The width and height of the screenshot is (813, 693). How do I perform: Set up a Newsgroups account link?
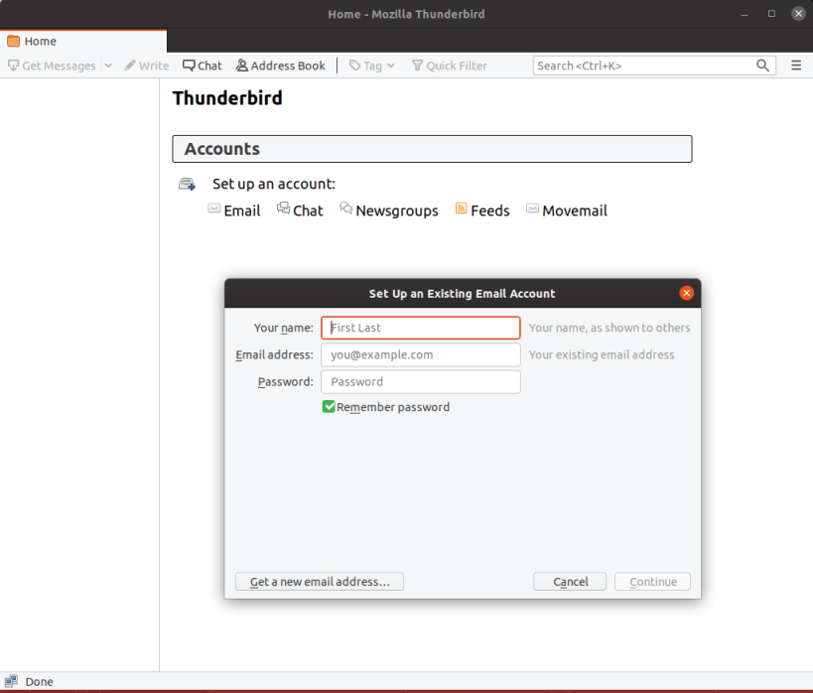[397, 210]
